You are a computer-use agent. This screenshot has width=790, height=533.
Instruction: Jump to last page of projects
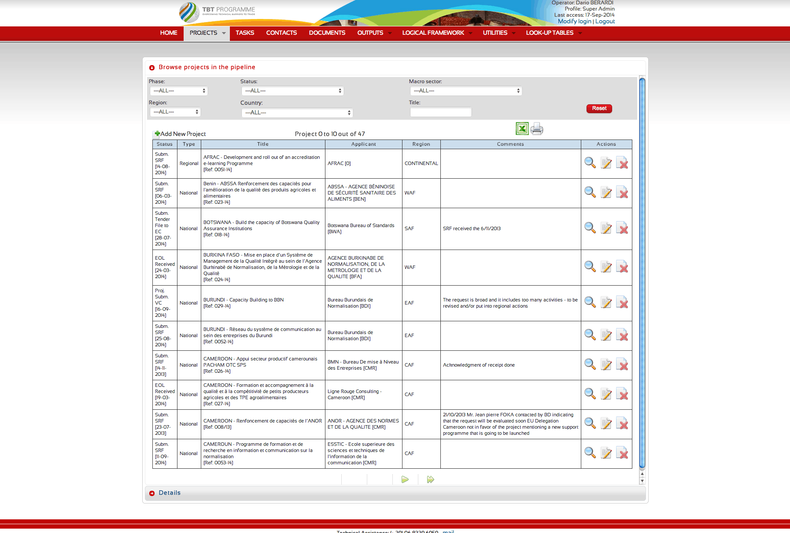431,479
